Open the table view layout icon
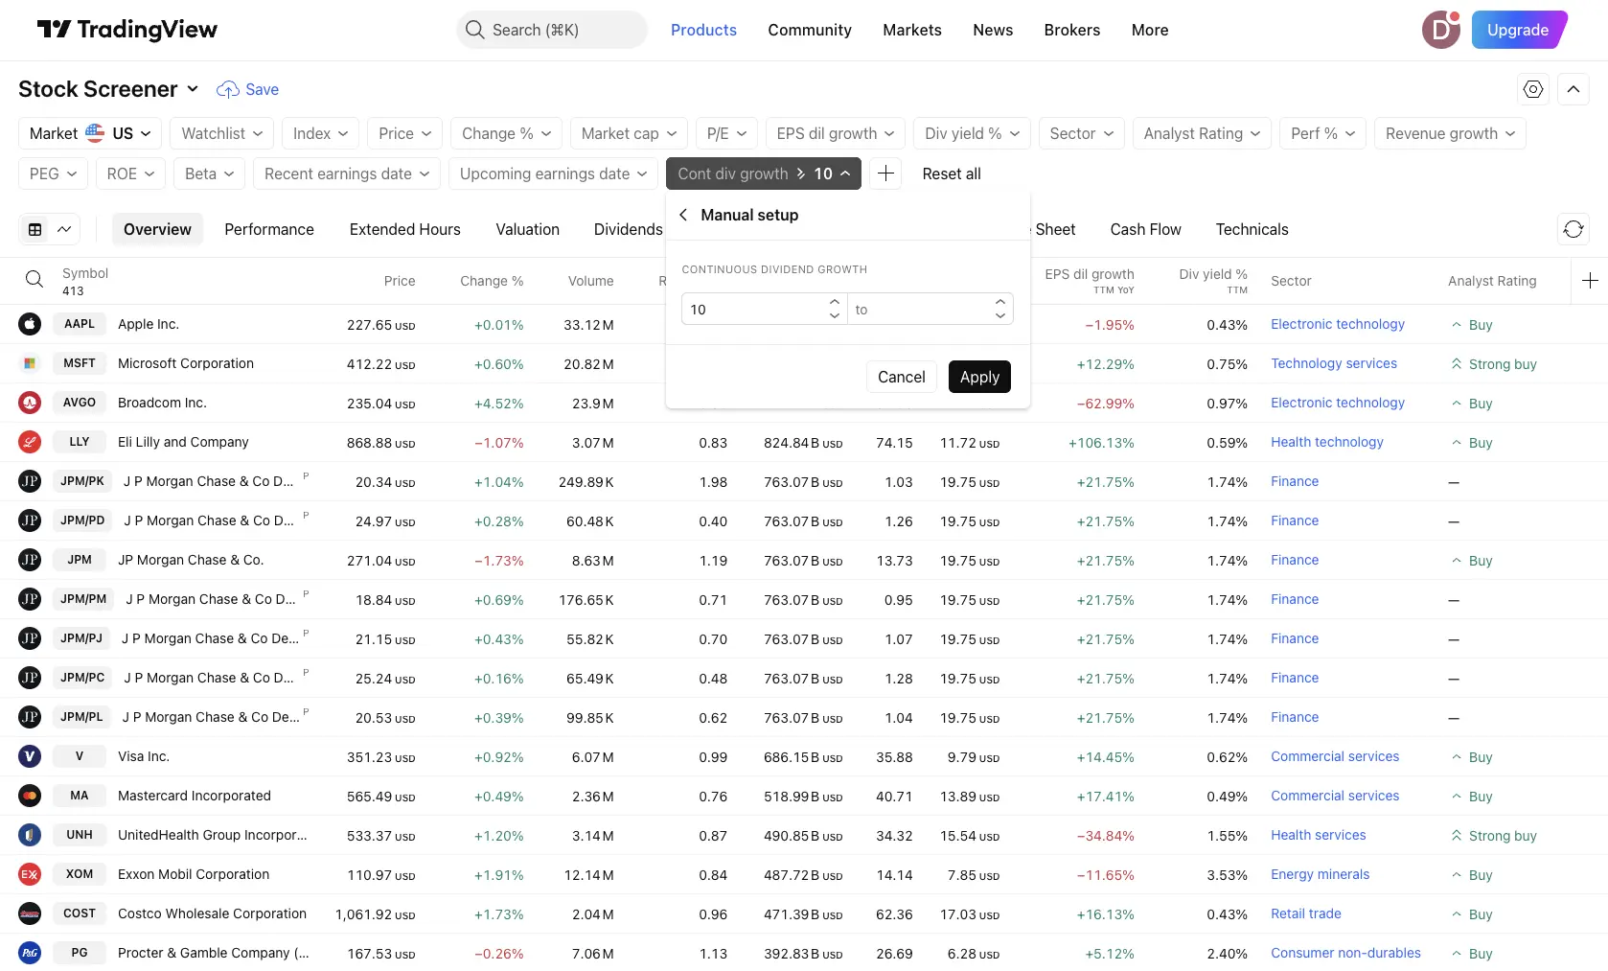This screenshot has height=971, width=1608. tap(35, 229)
